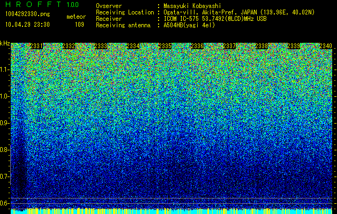
Task: Click the 1.0 kHz axis label
Action: (x=5, y=96)
